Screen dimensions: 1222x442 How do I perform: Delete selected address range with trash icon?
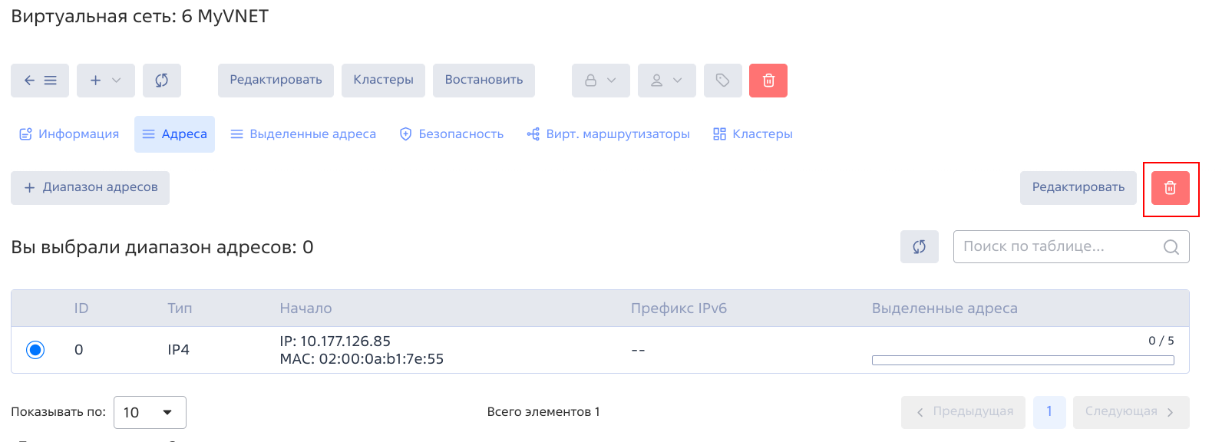pyautogui.click(x=1170, y=188)
